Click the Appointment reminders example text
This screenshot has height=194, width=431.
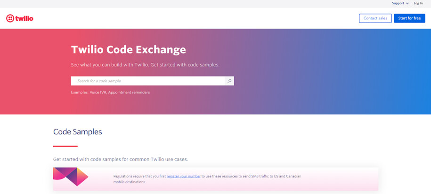(x=129, y=93)
